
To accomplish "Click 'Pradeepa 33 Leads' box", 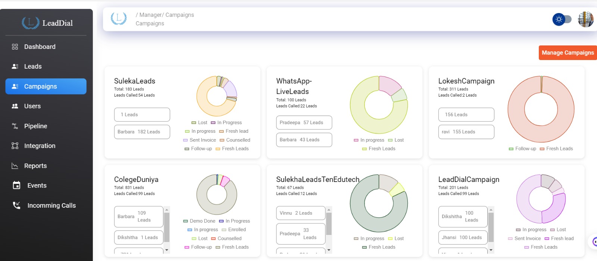I will (301, 234).
